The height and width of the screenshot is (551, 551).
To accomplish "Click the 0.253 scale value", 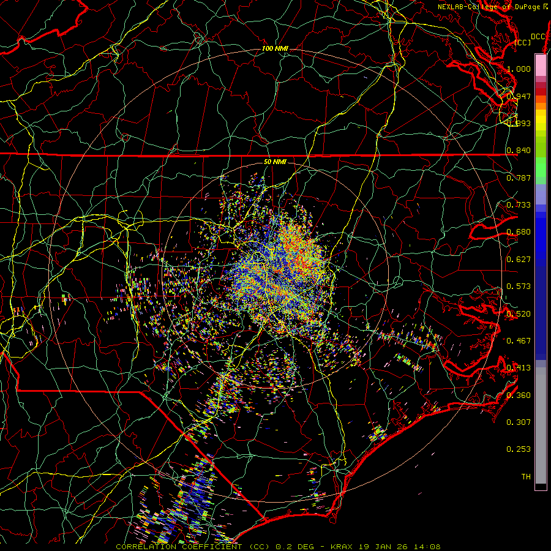I will click(x=519, y=449).
